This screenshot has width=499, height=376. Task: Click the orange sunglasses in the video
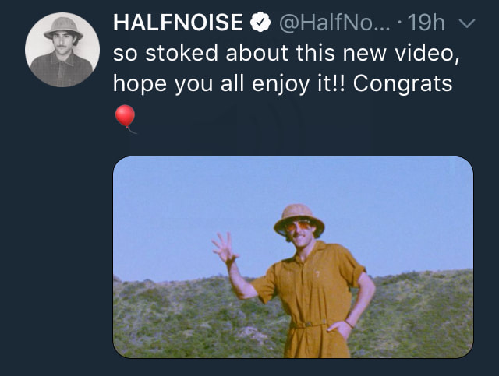point(300,227)
